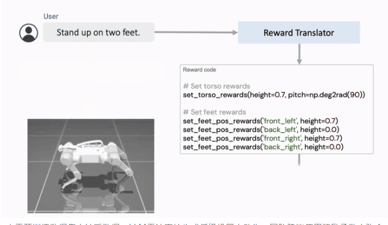Open the quadruped robot simulation image

click(x=91, y=166)
